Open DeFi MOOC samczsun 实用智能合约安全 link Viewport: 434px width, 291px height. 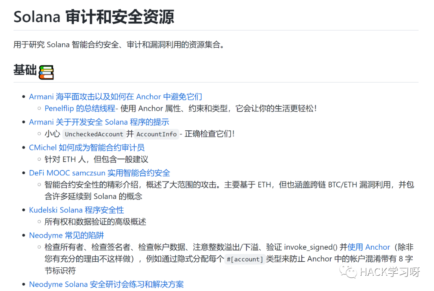click(x=99, y=173)
